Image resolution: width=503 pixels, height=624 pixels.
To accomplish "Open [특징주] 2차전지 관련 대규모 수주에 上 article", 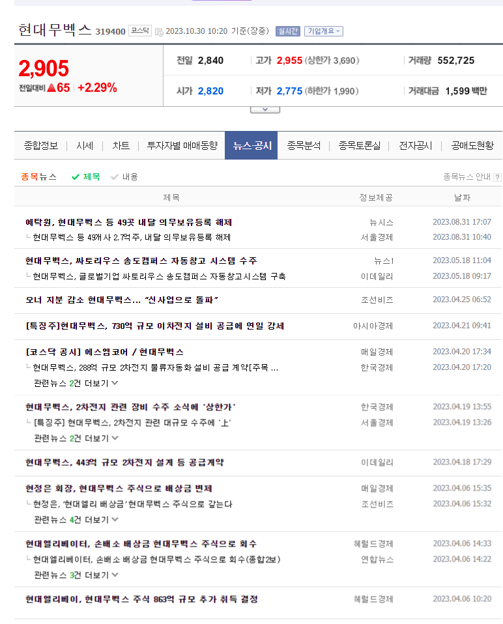I will 132,423.
